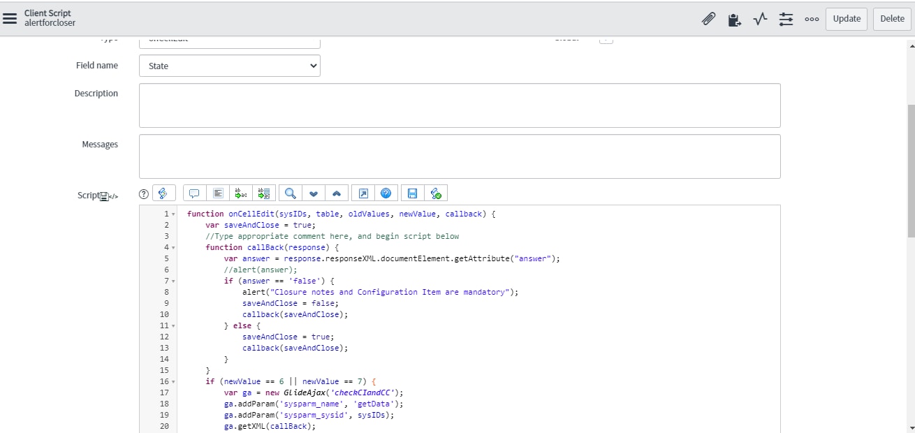Click the Update button
Image resolution: width=915 pixels, height=433 pixels.
(847, 19)
